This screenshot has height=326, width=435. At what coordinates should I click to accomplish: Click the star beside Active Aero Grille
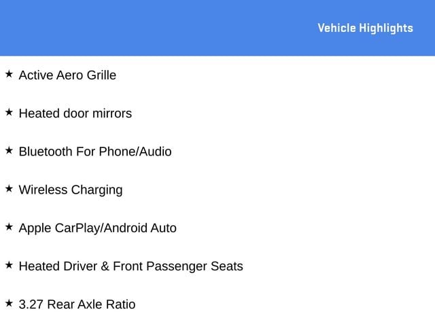[x=9, y=73]
